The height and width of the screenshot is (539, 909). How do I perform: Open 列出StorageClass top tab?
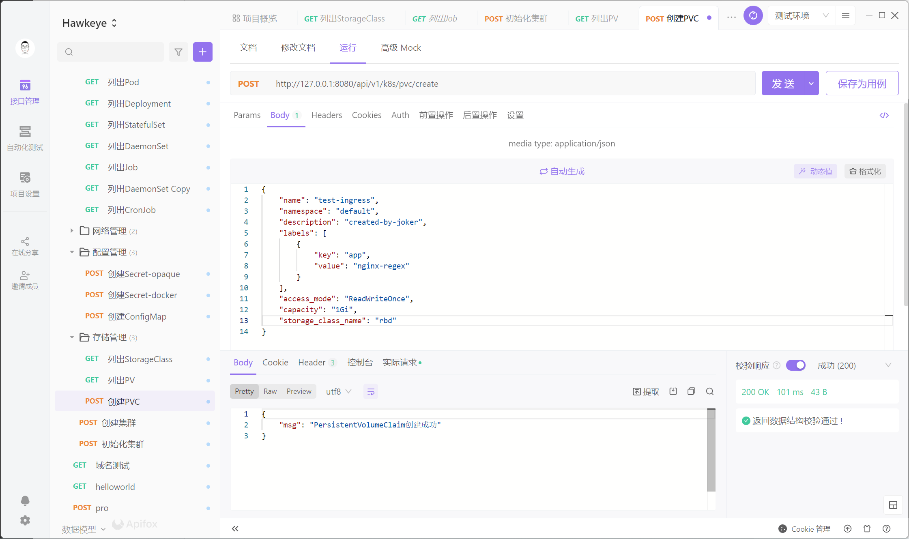pyautogui.click(x=344, y=19)
